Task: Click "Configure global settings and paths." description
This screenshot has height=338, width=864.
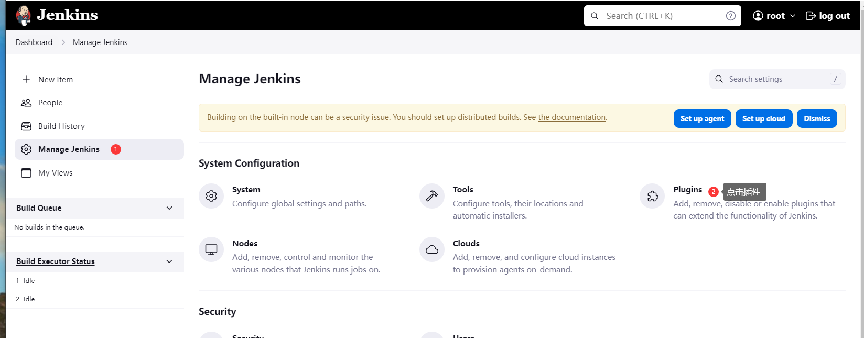Action: click(x=299, y=204)
